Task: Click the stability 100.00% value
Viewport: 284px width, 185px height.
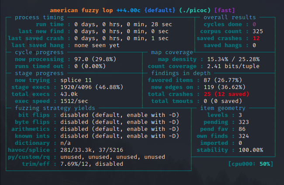Action: 251,150
